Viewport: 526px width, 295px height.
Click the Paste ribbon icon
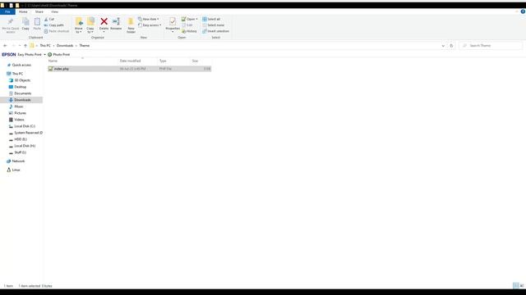click(x=37, y=24)
